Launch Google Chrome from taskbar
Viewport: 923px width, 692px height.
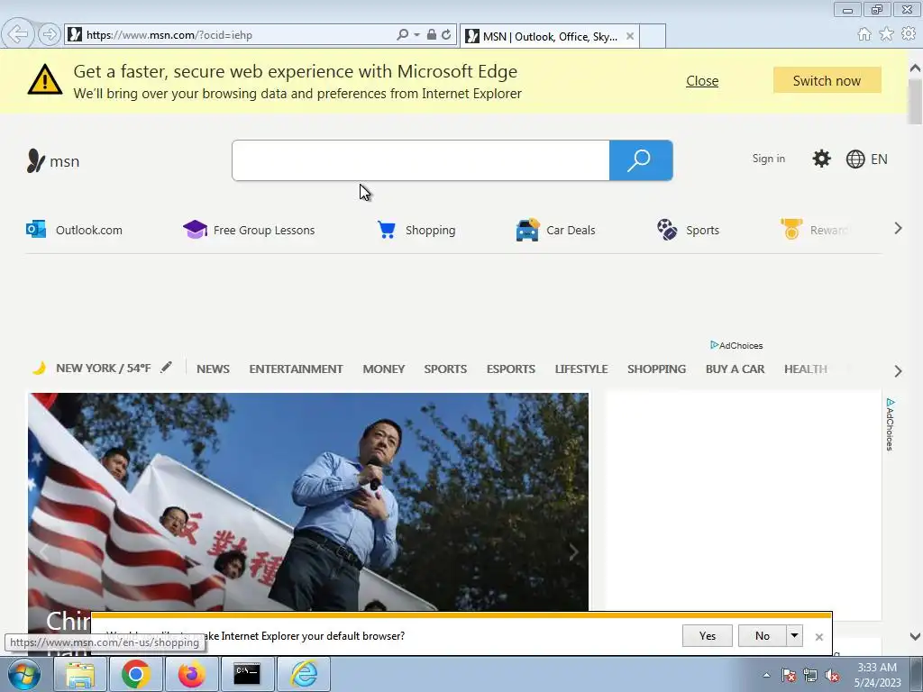[136, 674]
